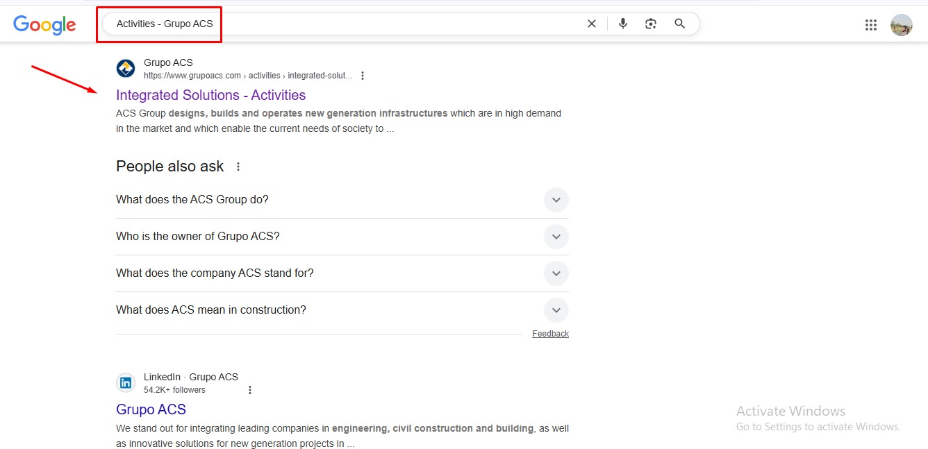Start a voice search with microphone
The width and height of the screenshot is (928, 449).
(623, 24)
